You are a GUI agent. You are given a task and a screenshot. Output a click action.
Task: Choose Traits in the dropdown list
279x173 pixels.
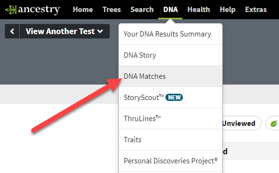click(170, 140)
